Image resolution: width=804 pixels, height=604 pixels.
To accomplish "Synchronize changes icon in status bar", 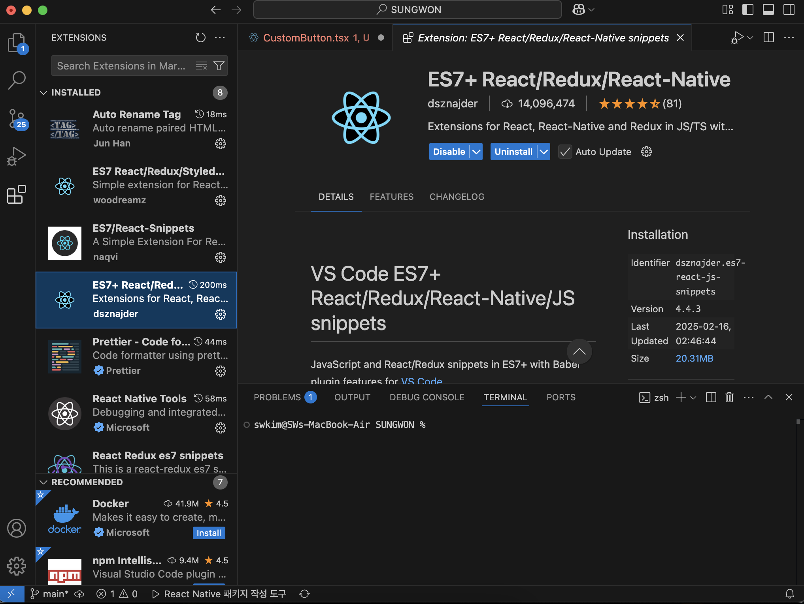I will (304, 594).
